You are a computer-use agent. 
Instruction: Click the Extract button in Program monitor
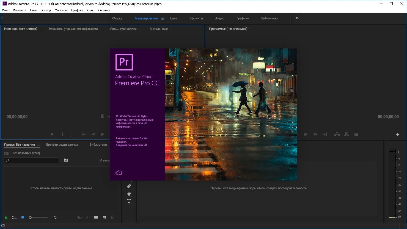coord(346,134)
